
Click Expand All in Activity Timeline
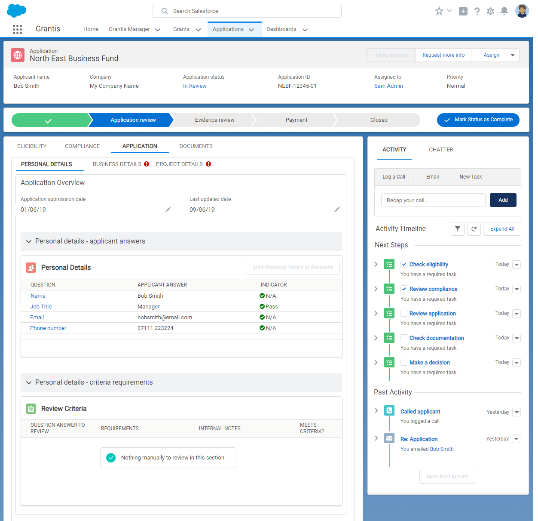502,229
